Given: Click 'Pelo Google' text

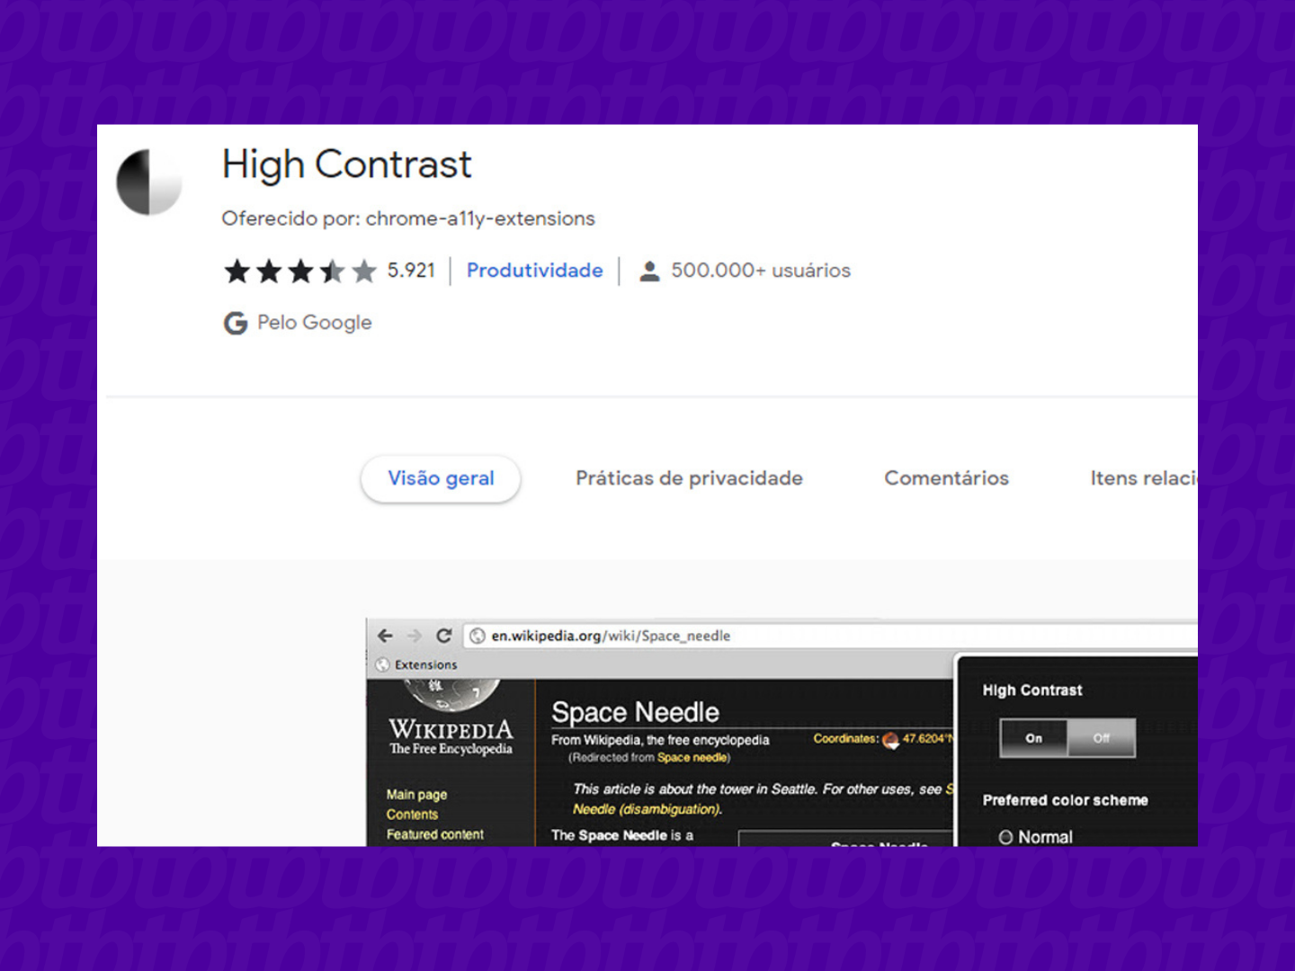Looking at the screenshot, I should pos(315,323).
